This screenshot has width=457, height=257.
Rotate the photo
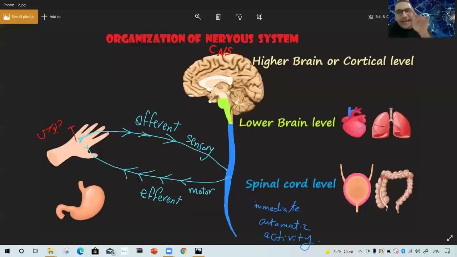tap(238, 17)
